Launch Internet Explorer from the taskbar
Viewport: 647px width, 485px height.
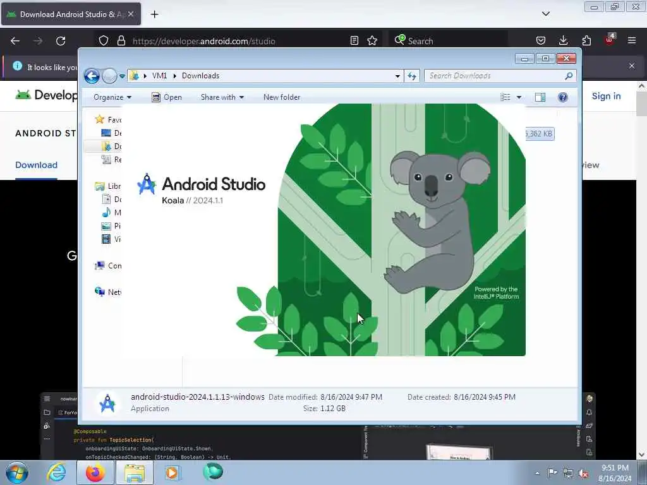tap(56, 472)
